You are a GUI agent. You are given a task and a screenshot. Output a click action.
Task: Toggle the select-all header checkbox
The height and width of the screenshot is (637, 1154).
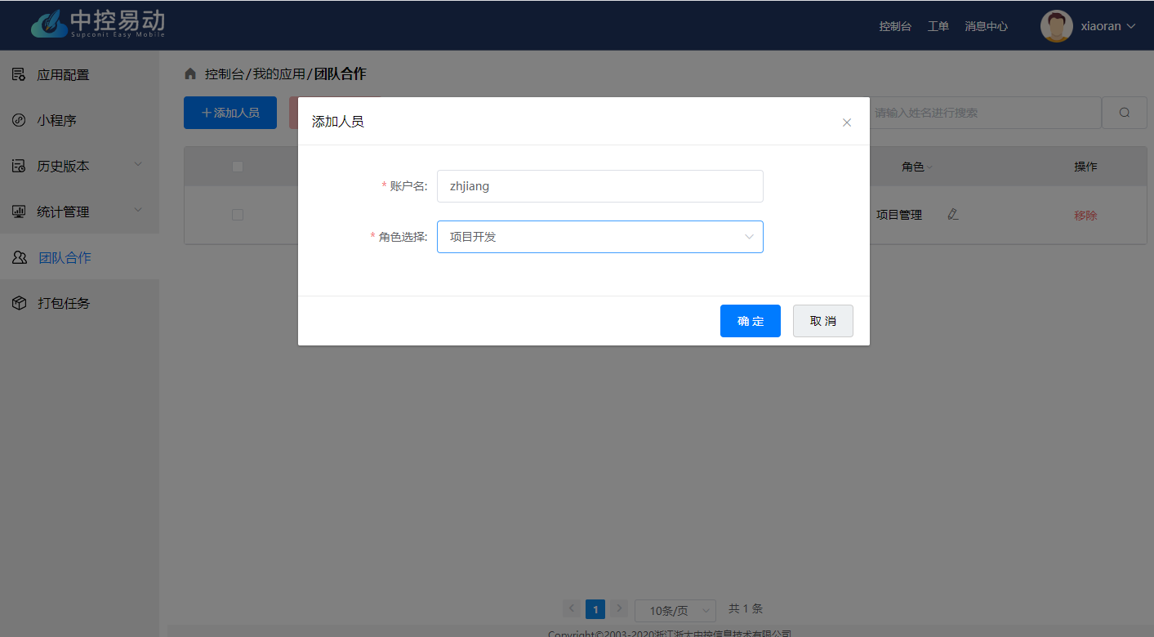point(238,167)
